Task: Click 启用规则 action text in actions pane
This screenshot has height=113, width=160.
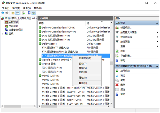Action: tap(125, 71)
